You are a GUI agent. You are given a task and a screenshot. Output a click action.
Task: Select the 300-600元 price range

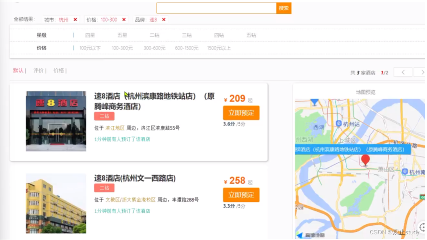[x=154, y=48]
